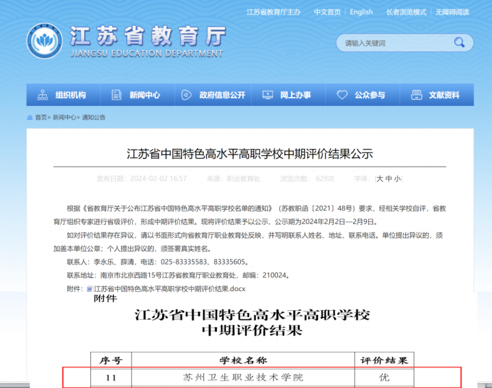The width and height of the screenshot is (492, 388).
Task: Open the 政府信息公开 menu
Action: pyautogui.click(x=213, y=95)
